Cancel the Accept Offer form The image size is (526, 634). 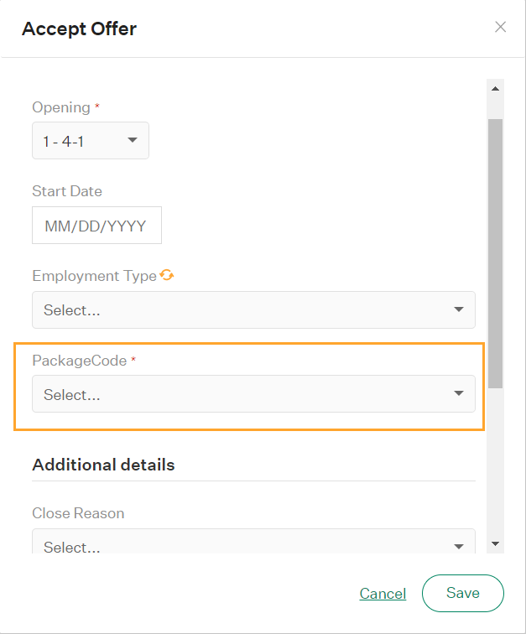[x=383, y=594]
